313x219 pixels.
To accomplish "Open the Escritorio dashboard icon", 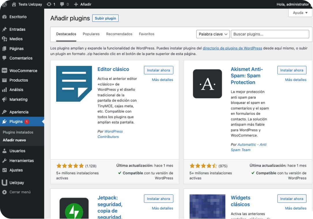I will pos(4,17).
